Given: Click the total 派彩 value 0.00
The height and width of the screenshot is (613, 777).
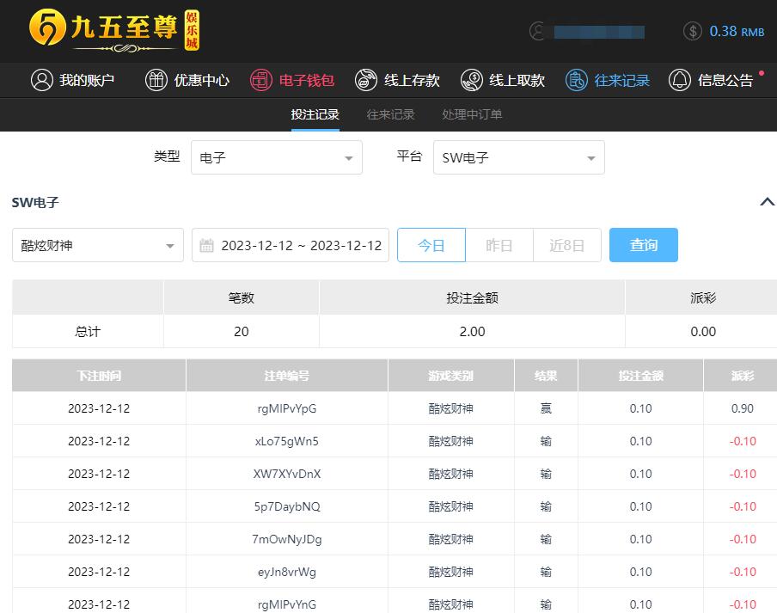Looking at the screenshot, I should coord(703,332).
